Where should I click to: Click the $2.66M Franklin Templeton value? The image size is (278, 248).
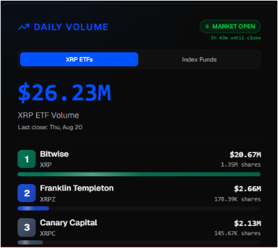pos(248,189)
